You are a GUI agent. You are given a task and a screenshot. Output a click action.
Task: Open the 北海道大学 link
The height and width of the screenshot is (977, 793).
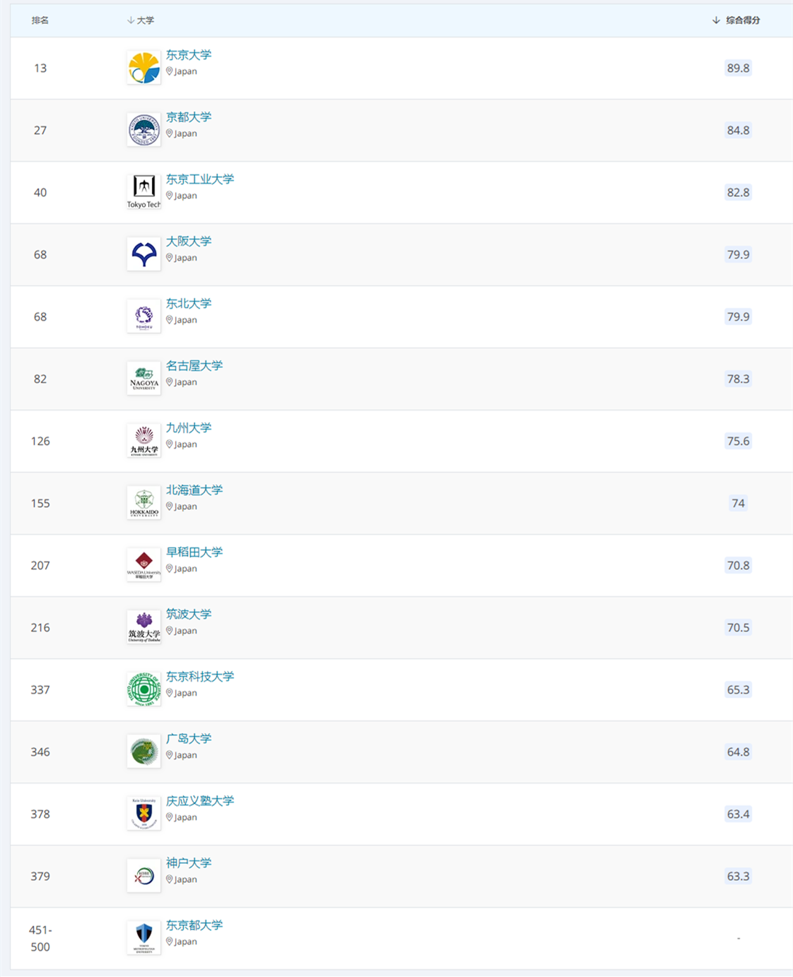[x=194, y=490]
